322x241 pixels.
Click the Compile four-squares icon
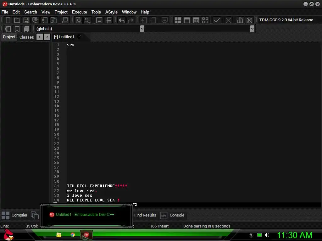[178, 20]
